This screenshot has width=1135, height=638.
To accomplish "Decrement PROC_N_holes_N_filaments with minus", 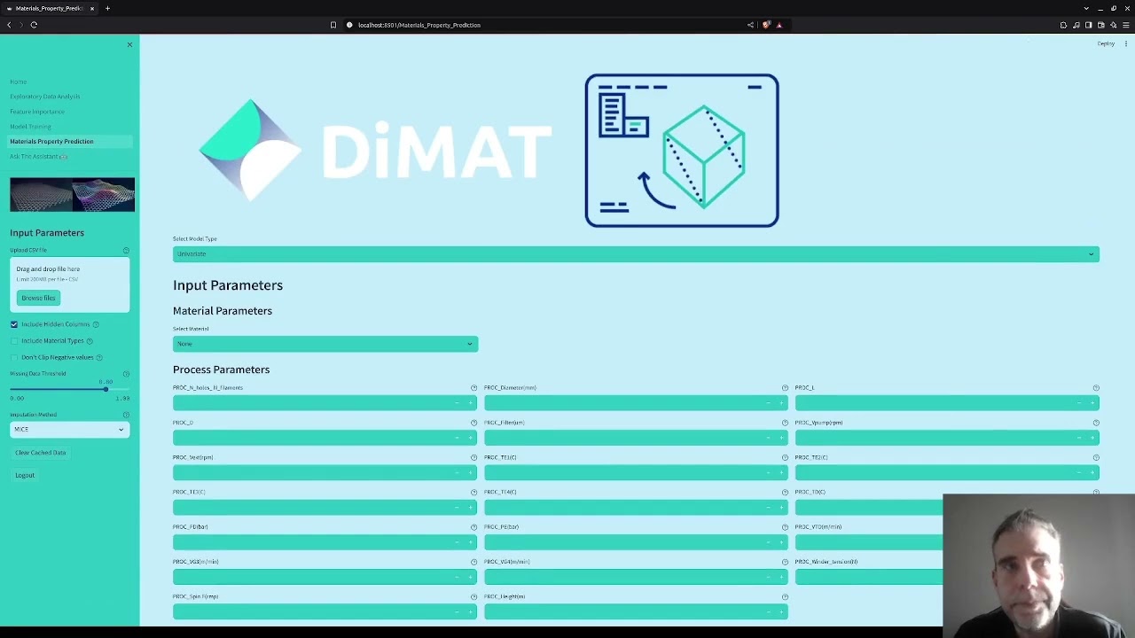I will (458, 403).
